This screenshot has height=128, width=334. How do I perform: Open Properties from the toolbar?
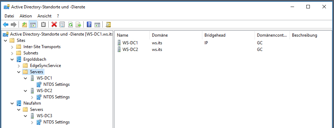pyautogui.click(x=62, y=25)
